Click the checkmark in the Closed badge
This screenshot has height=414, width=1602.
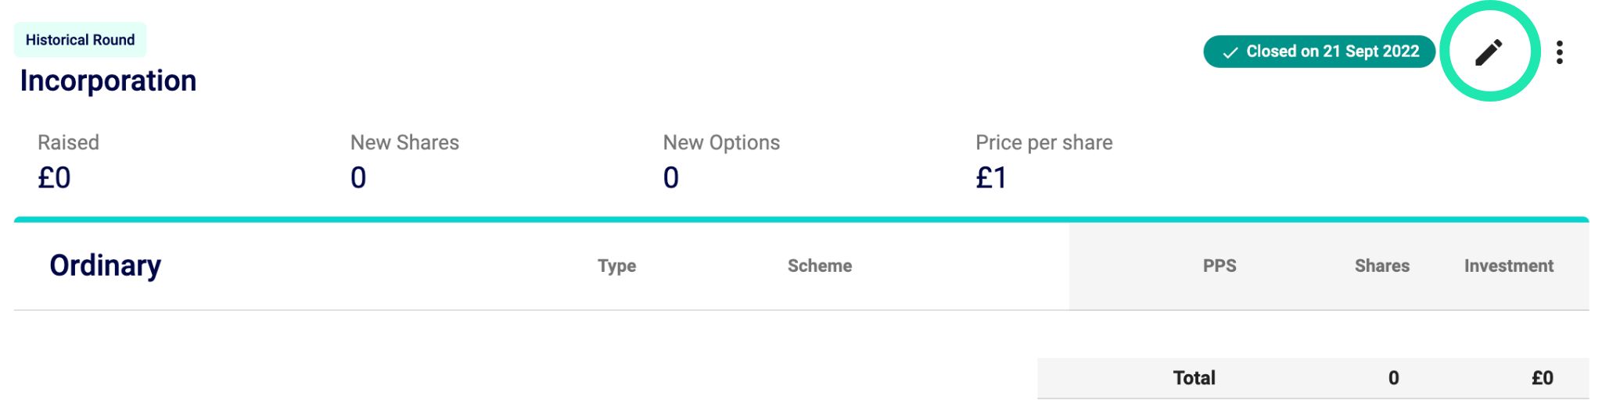pyautogui.click(x=1230, y=52)
